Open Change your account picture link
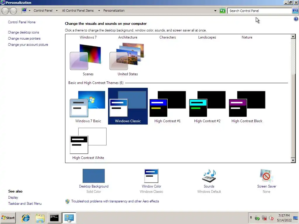 coord(28,45)
